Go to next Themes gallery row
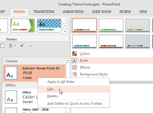The image size is (153, 113). [x=65, y=26]
